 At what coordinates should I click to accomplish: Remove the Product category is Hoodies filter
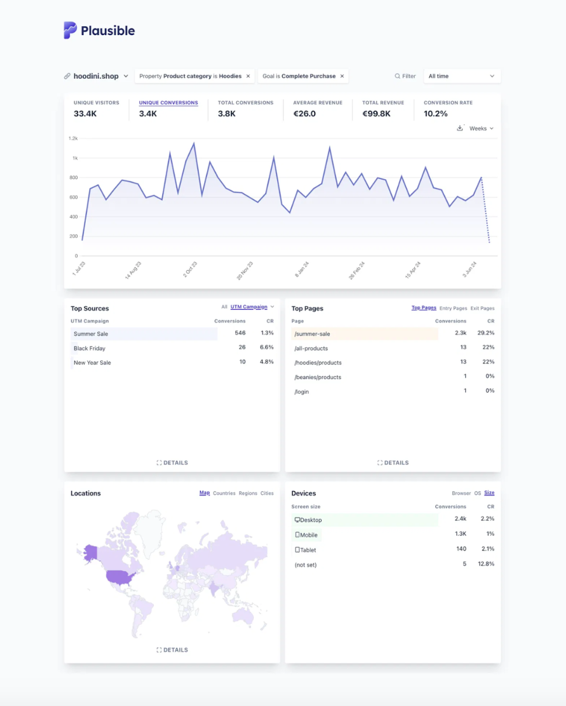click(x=248, y=76)
